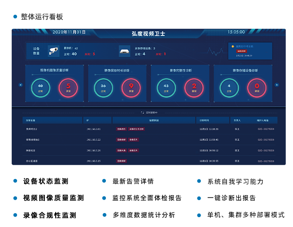
Task: Click the 15:05:00 clock in header
Action: click(236, 32)
